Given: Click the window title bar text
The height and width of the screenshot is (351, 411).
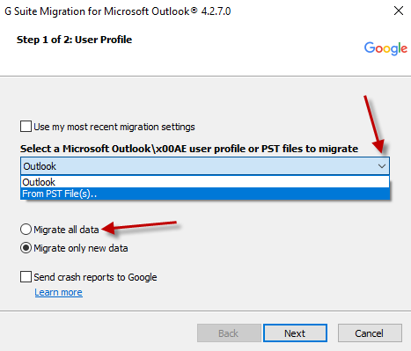Looking at the screenshot, I should point(118,11).
